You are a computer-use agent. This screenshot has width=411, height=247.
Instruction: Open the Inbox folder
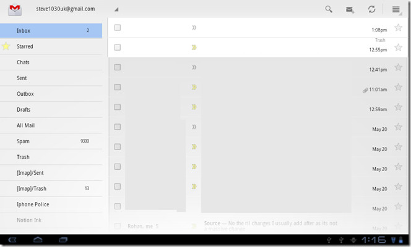point(51,31)
